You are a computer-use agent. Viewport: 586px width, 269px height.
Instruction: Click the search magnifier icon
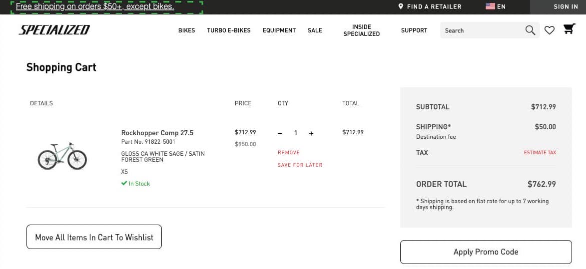530,30
